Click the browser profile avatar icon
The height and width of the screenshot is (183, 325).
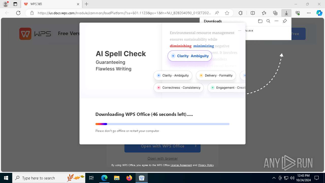(6, 4)
